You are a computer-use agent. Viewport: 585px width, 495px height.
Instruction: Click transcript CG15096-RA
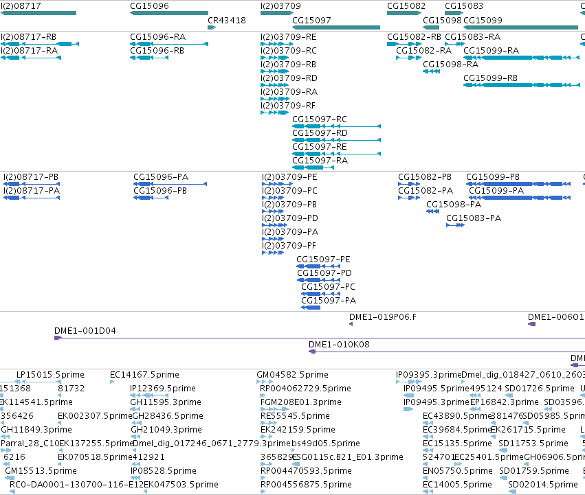[169, 44]
